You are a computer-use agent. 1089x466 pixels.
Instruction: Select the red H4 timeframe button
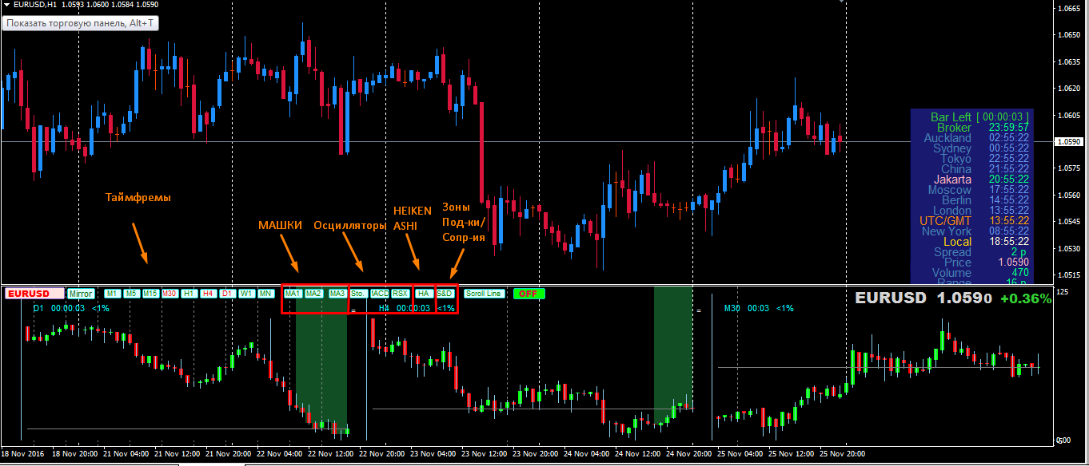coord(208,294)
